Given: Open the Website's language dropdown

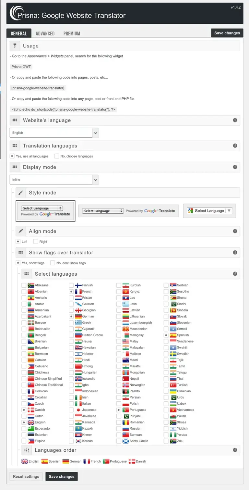Looking at the screenshot, I should click(x=54, y=133).
